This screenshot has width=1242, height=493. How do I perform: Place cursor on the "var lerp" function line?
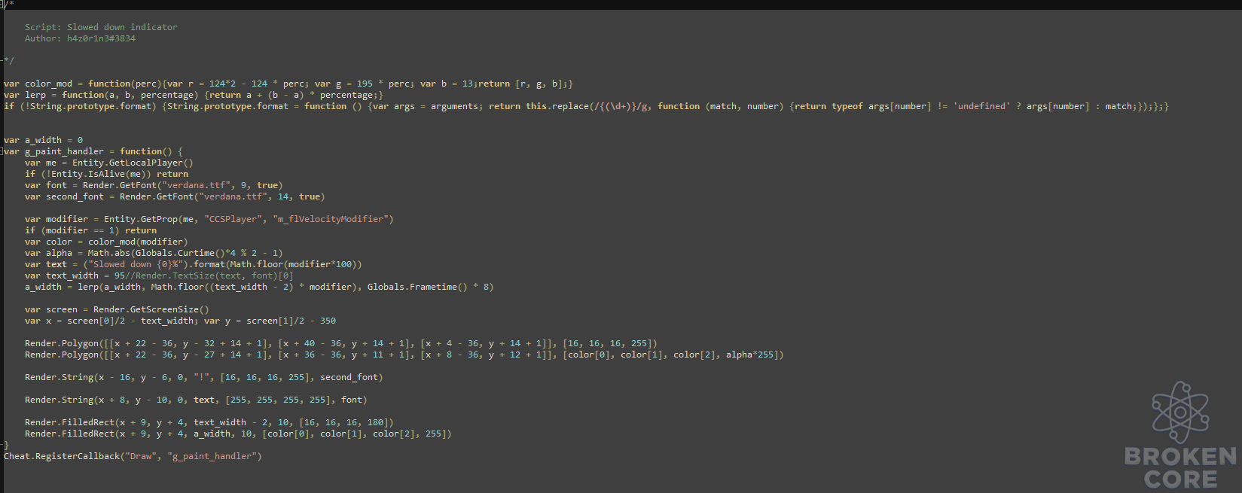click(x=194, y=95)
